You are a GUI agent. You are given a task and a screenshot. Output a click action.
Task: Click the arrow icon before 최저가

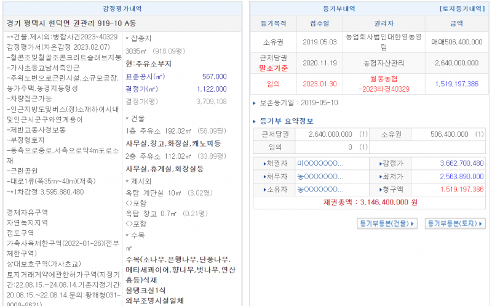coord(381,177)
